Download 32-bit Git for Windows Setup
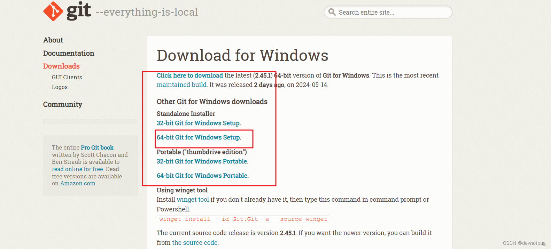Screen dimensions: 551x249 pos(199,123)
